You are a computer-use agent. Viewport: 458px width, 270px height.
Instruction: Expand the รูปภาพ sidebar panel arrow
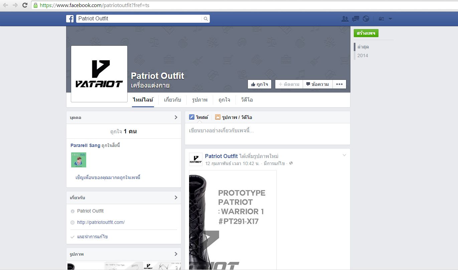click(176, 254)
